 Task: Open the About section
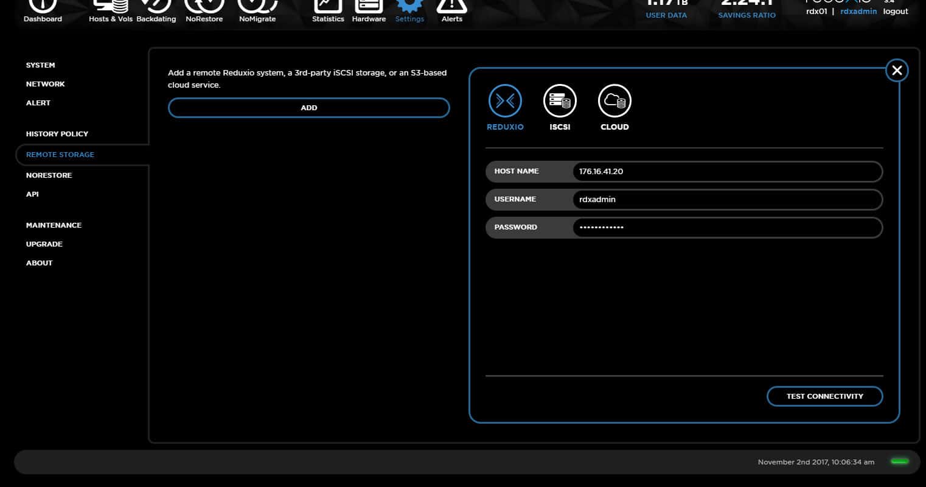40,263
